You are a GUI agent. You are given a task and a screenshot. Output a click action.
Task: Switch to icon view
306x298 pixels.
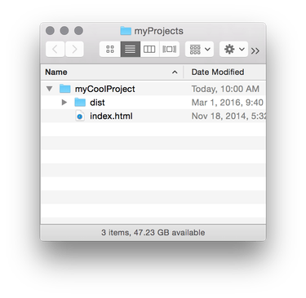(110, 49)
